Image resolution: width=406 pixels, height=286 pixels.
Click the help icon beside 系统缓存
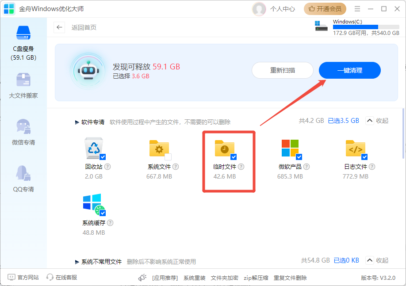coord(110,223)
